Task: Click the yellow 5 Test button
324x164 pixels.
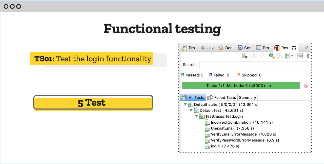Action: click(93, 102)
